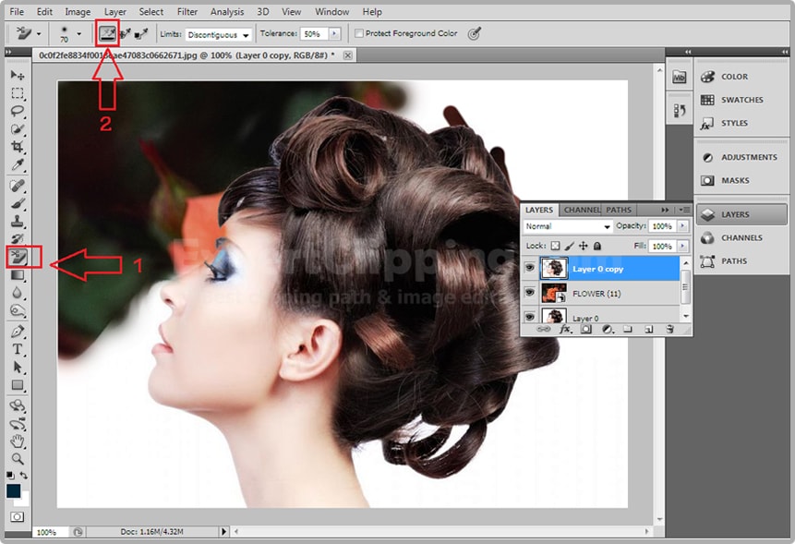This screenshot has height=544, width=795.
Task: Click the foreground color swatch
Action: click(14, 490)
